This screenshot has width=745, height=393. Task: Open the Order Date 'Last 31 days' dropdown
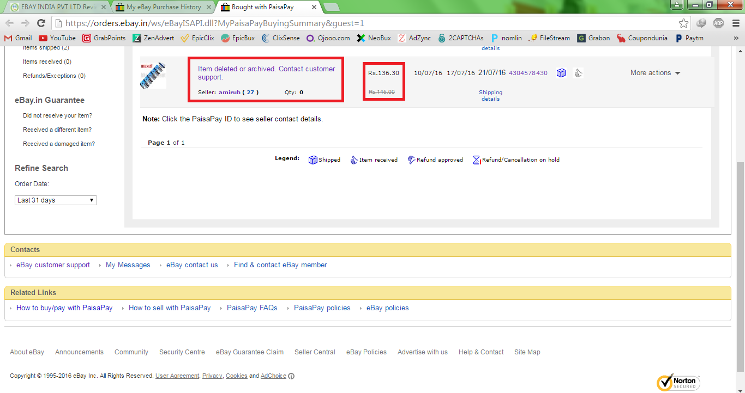[x=56, y=200]
